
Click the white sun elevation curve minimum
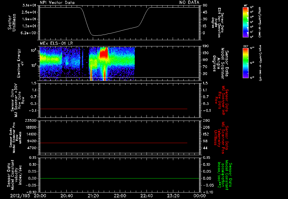coord(96,35)
